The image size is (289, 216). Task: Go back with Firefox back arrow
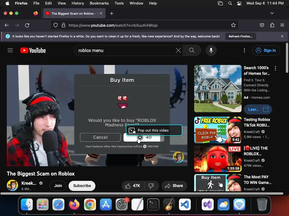(7, 25)
